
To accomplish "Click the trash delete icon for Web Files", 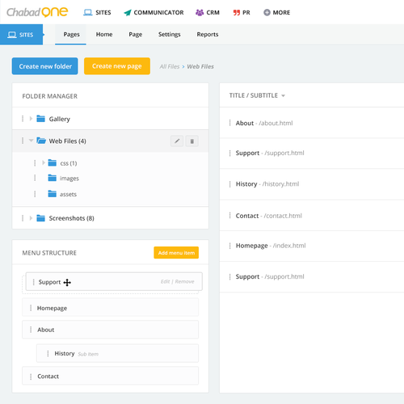I will click(192, 141).
